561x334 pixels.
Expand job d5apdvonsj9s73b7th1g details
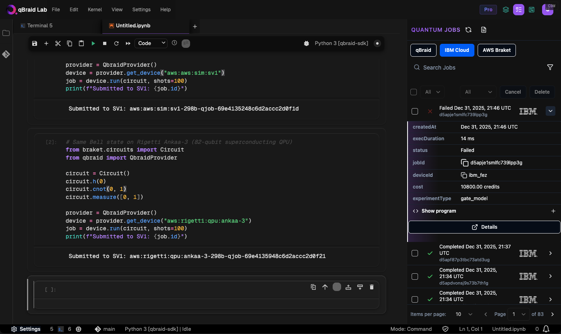[551, 277]
